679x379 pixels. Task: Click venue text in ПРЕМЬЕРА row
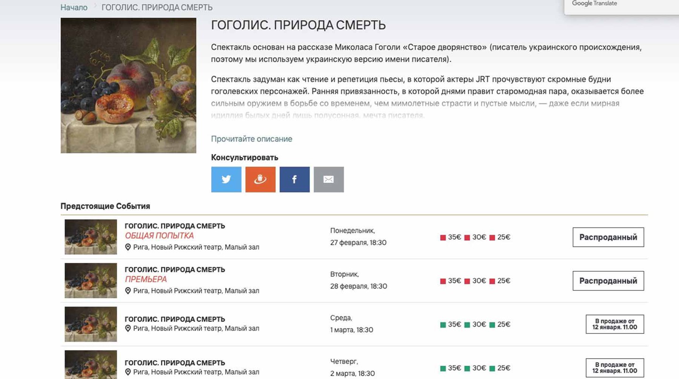click(x=196, y=291)
